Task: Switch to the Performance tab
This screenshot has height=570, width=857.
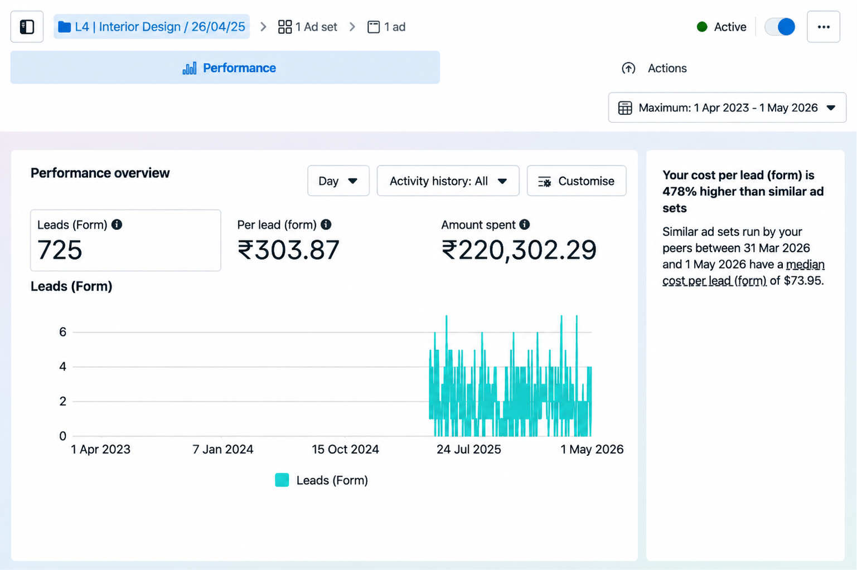Action: (225, 68)
